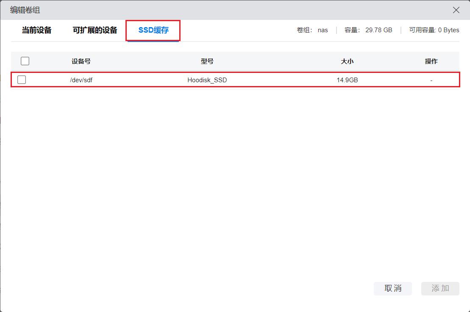Image resolution: width=470 pixels, height=312 pixels.
Task: Click the 型号 column header
Action: tap(207, 61)
